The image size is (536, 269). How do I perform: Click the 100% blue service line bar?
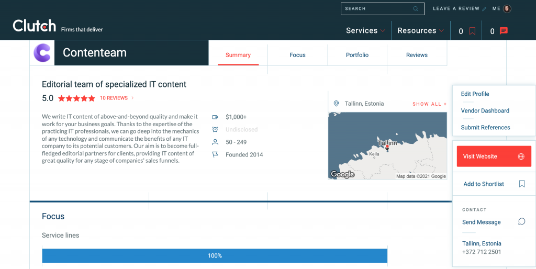click(x=215, y=256)
